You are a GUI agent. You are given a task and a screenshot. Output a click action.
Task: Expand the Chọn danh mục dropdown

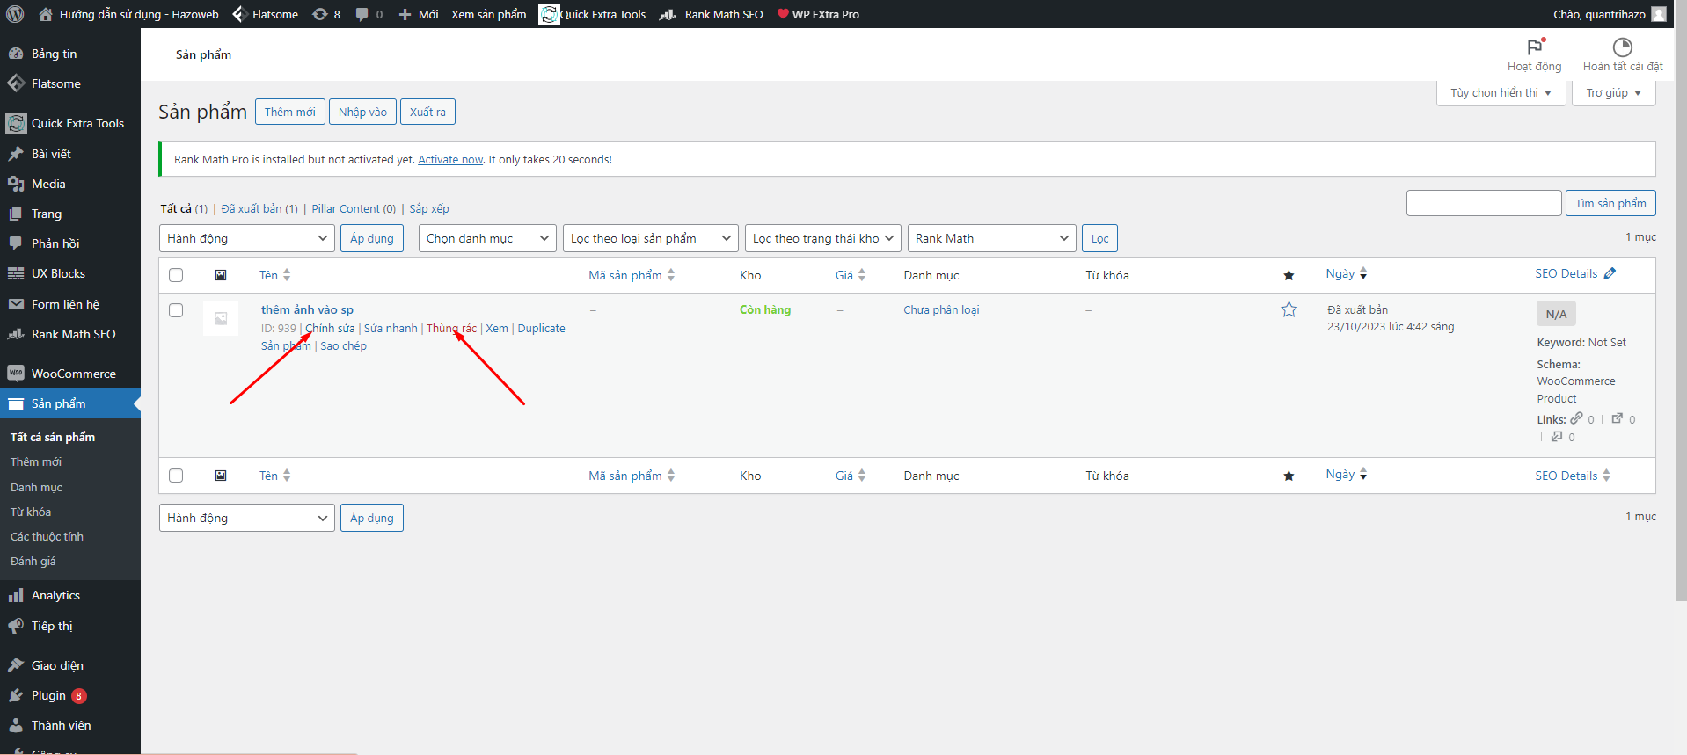tap(487, 238)
